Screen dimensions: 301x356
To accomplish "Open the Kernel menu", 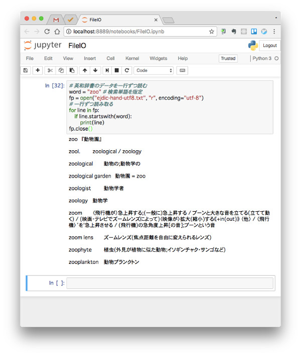I will tap(132, 59).
